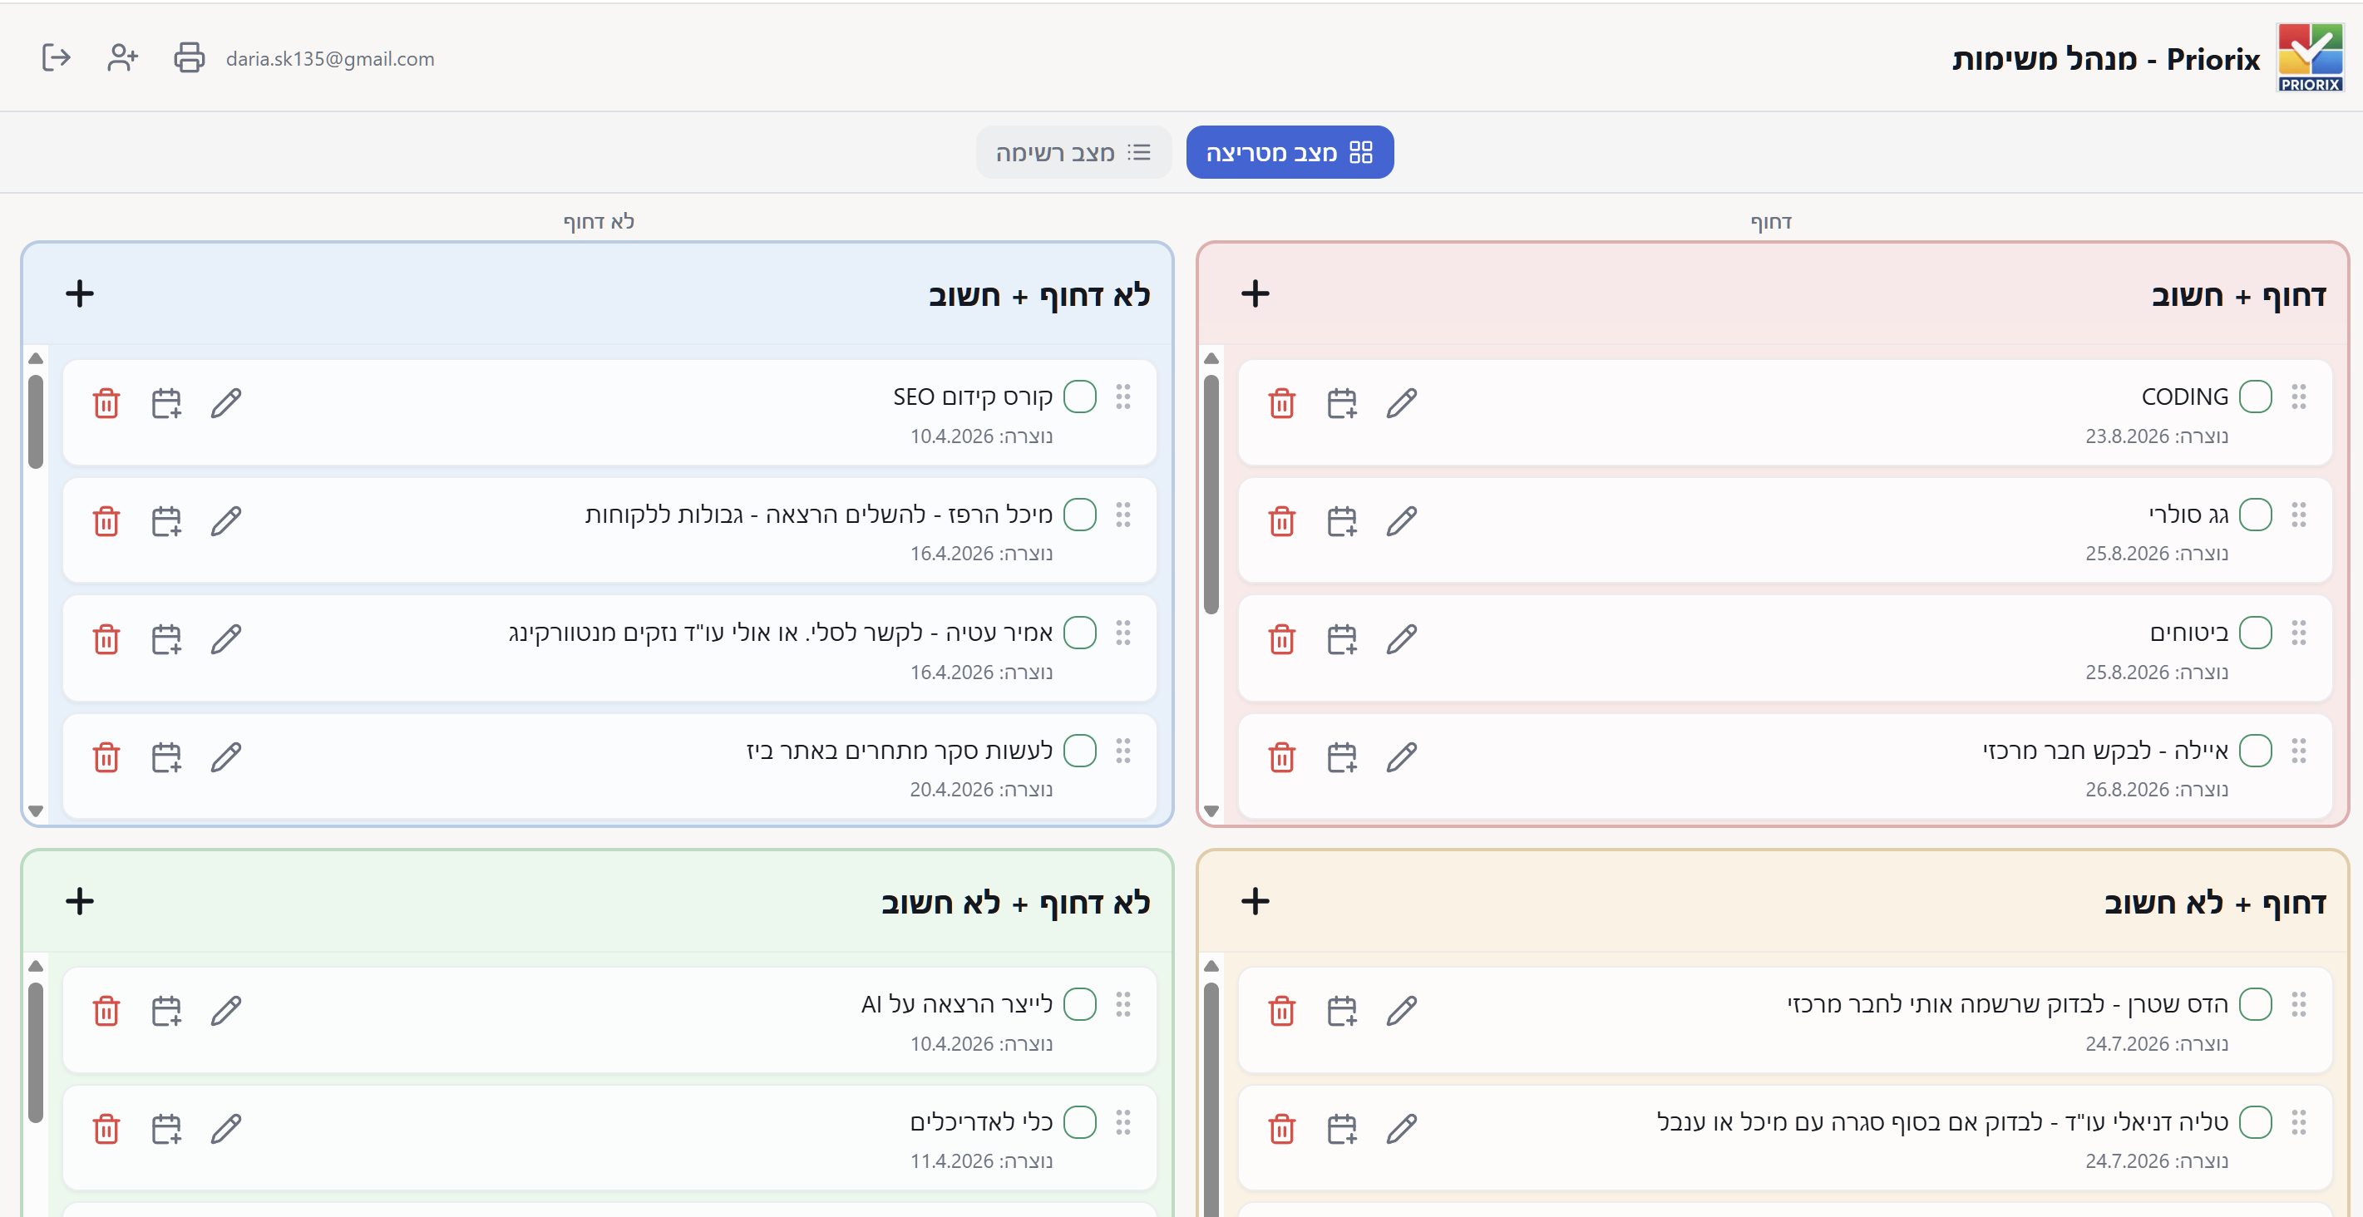Edit the לייצר הרצאה על AI task
Image resolution: width=2363 pixels, height=1217 pixels.
225,1011
